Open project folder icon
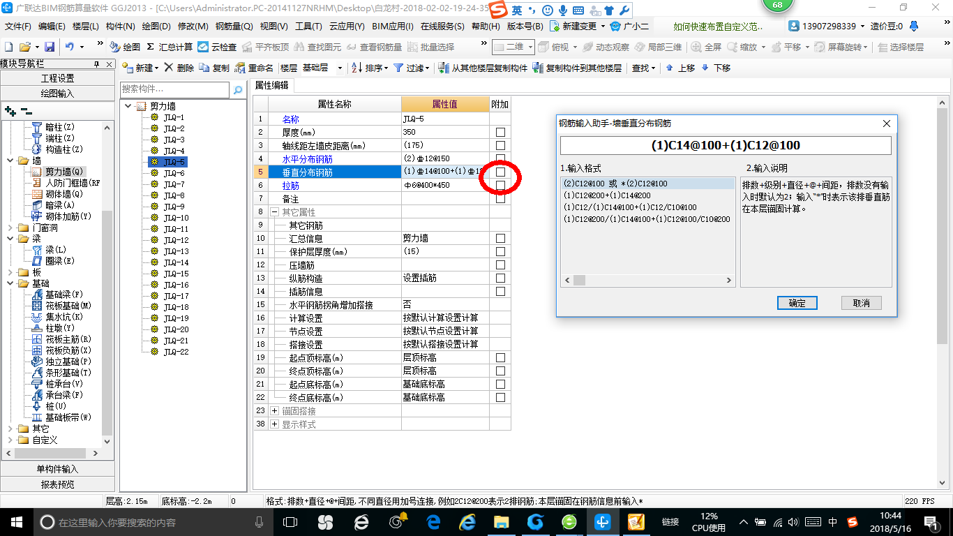The height and width of the screenshot is (536, 953). tap(24, 47)
